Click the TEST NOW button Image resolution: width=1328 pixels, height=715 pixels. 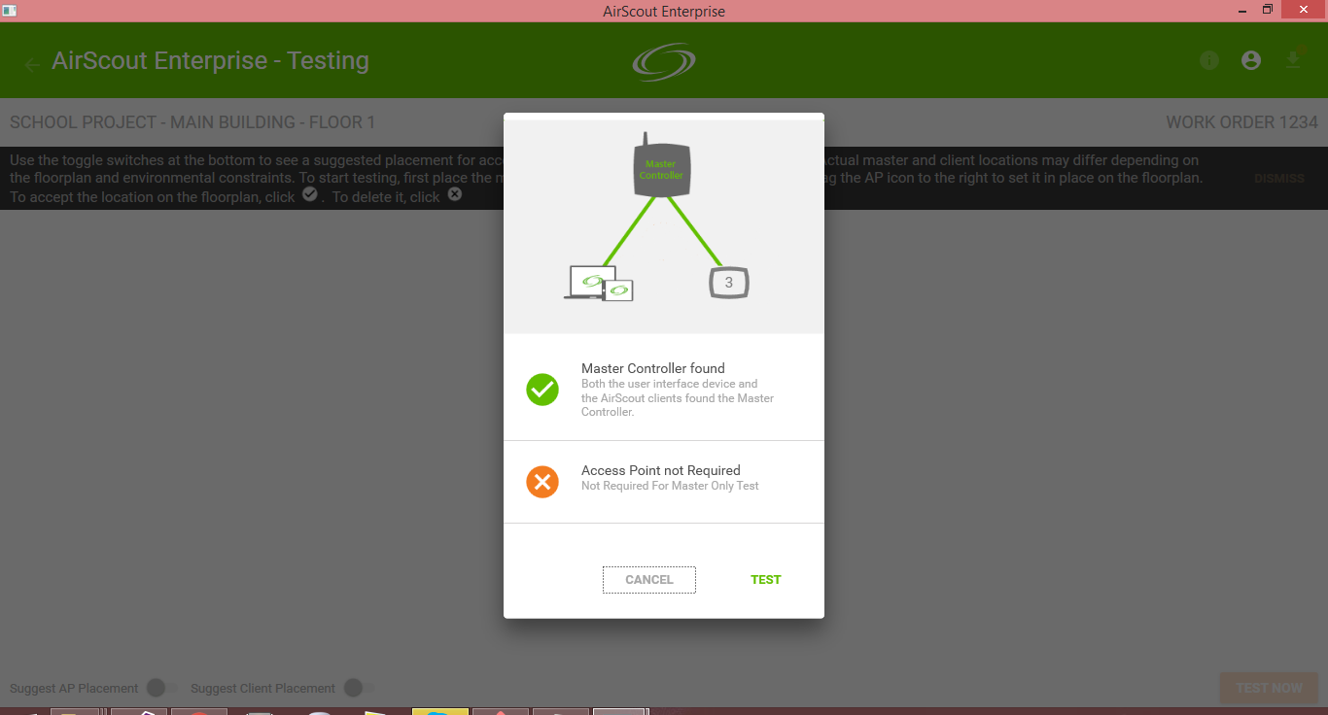(1269, 688)
